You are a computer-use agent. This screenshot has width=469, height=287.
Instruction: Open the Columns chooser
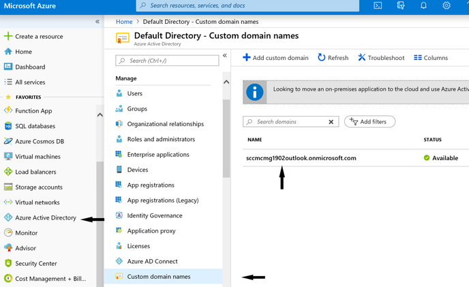coord(431,57)
